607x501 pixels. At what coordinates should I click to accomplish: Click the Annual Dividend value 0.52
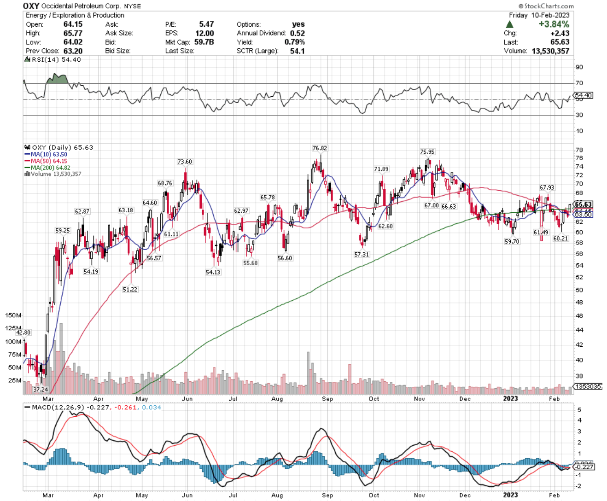click(x=297, y=33)
